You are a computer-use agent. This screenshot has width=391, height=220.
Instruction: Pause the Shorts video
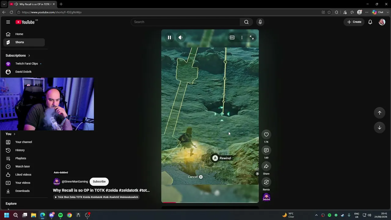(169, 38)
